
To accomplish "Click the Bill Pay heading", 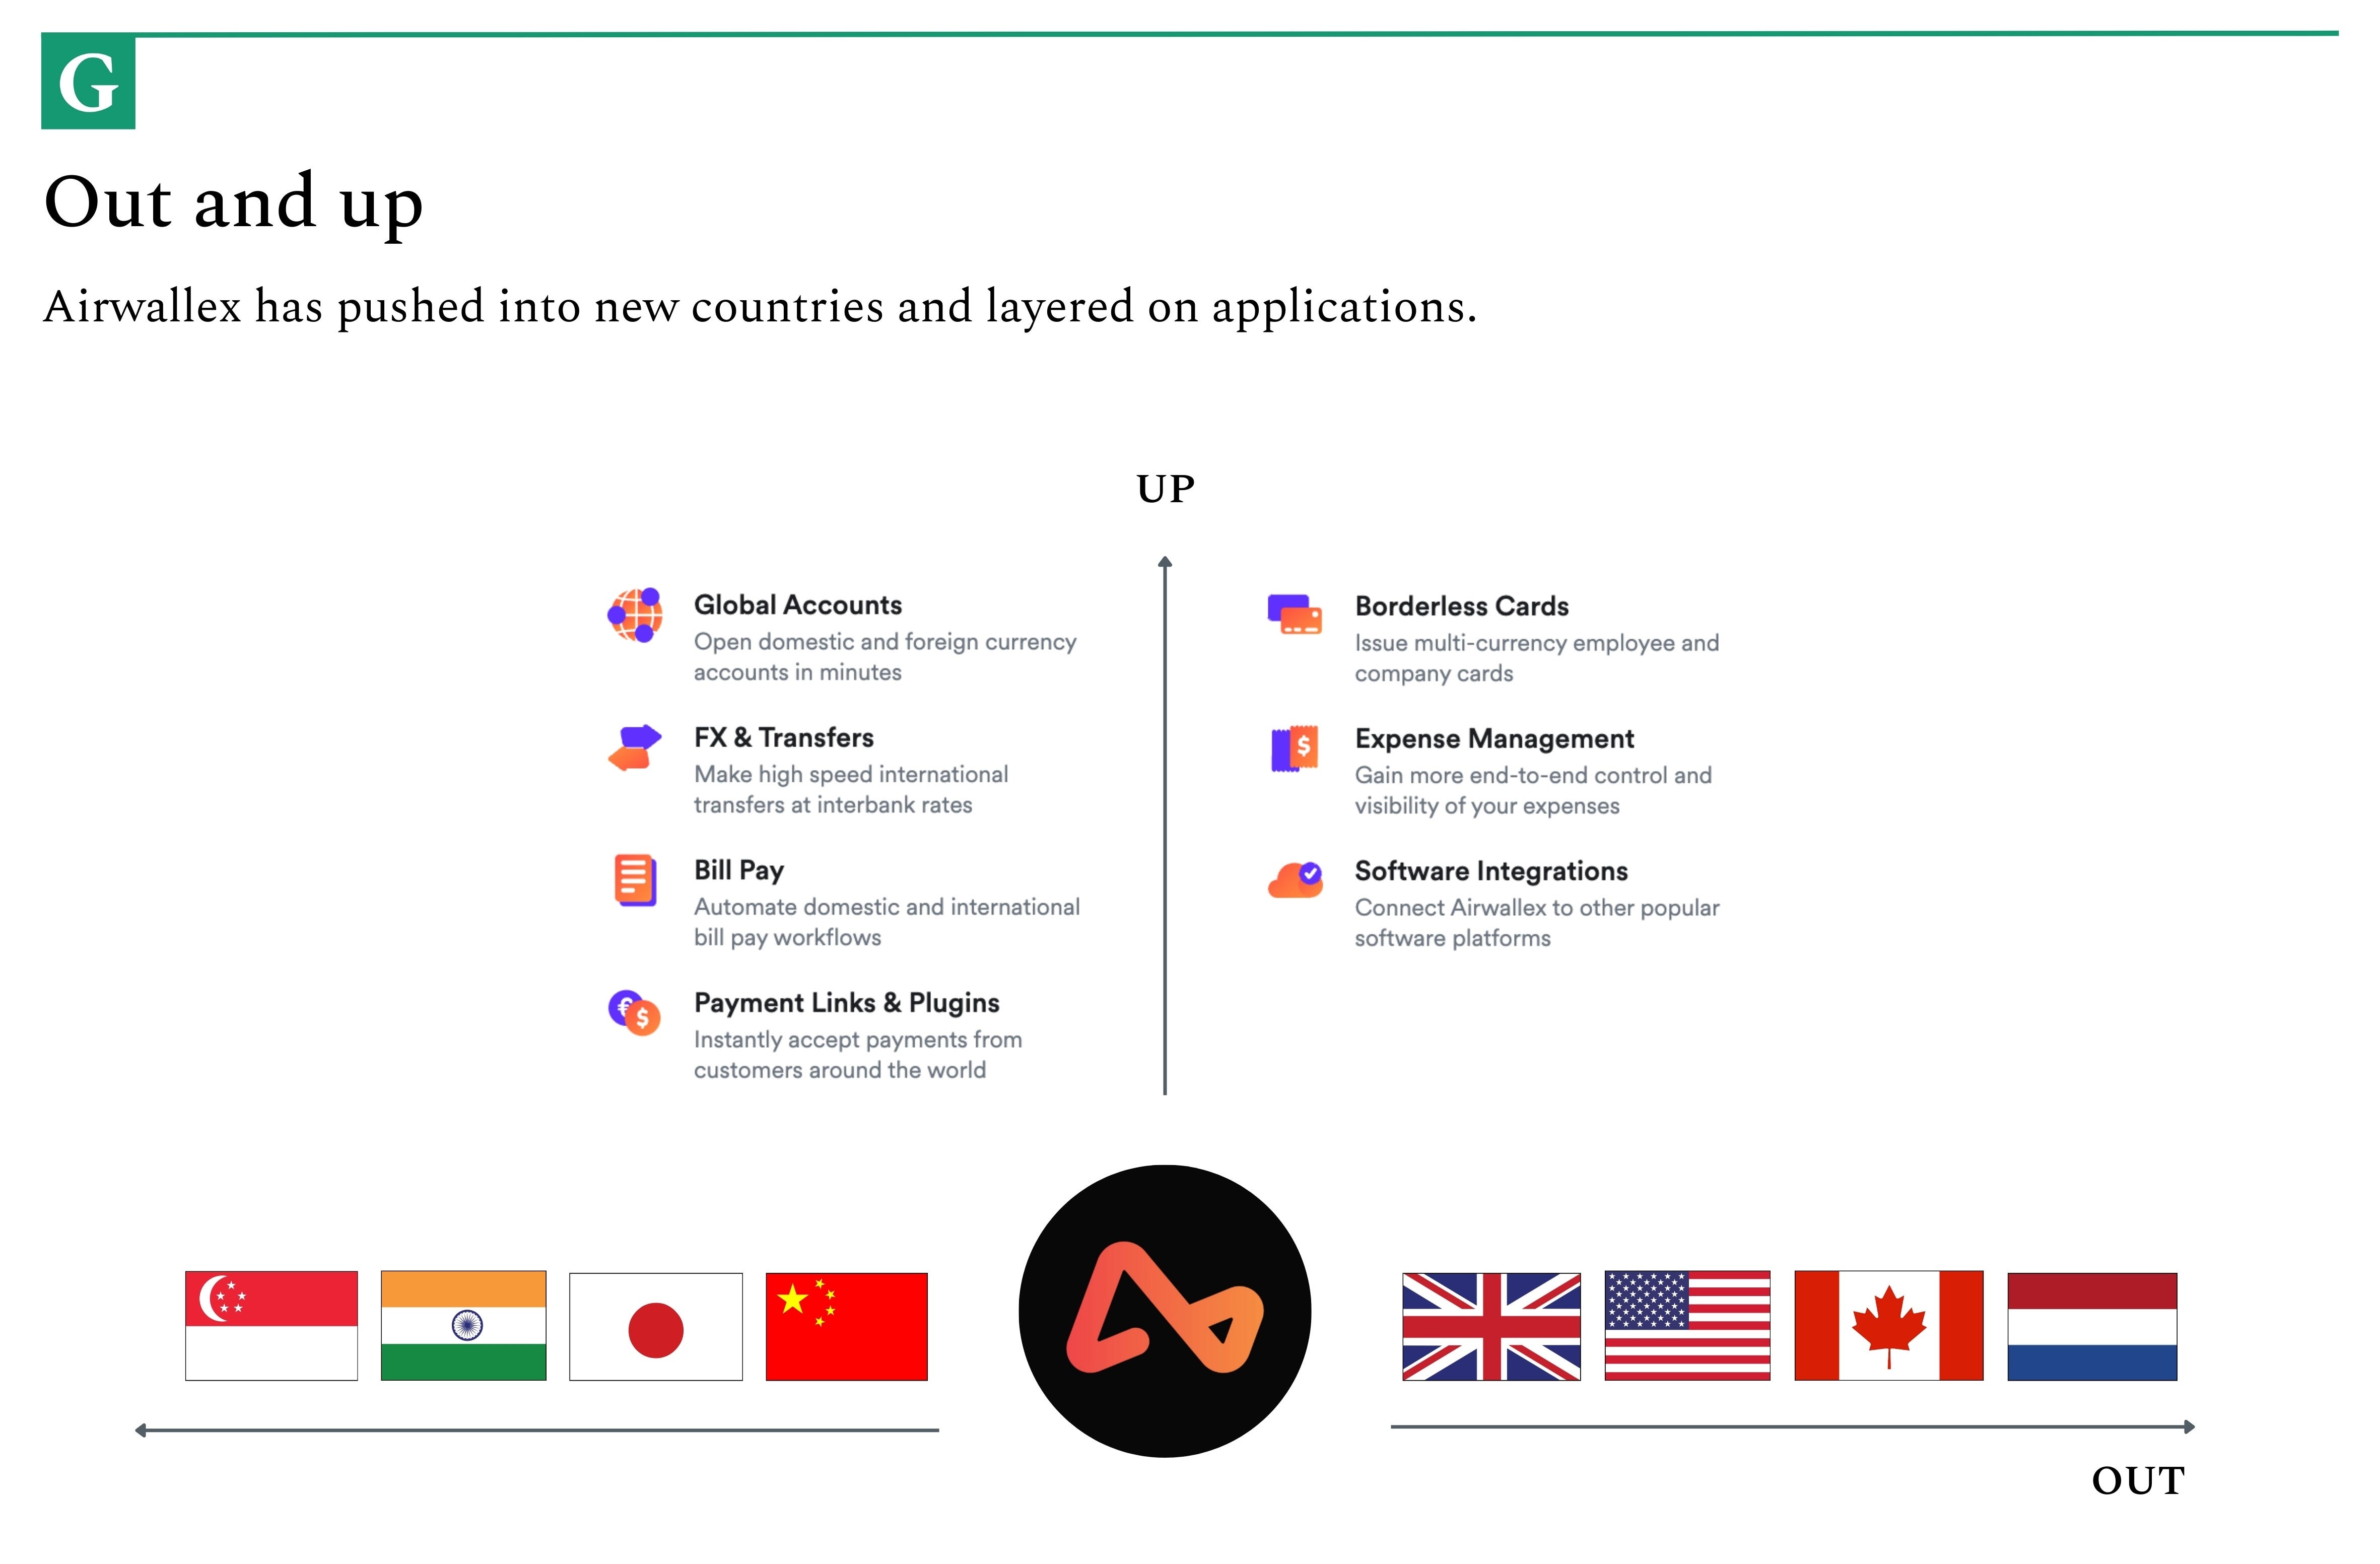I will [739, 871].
